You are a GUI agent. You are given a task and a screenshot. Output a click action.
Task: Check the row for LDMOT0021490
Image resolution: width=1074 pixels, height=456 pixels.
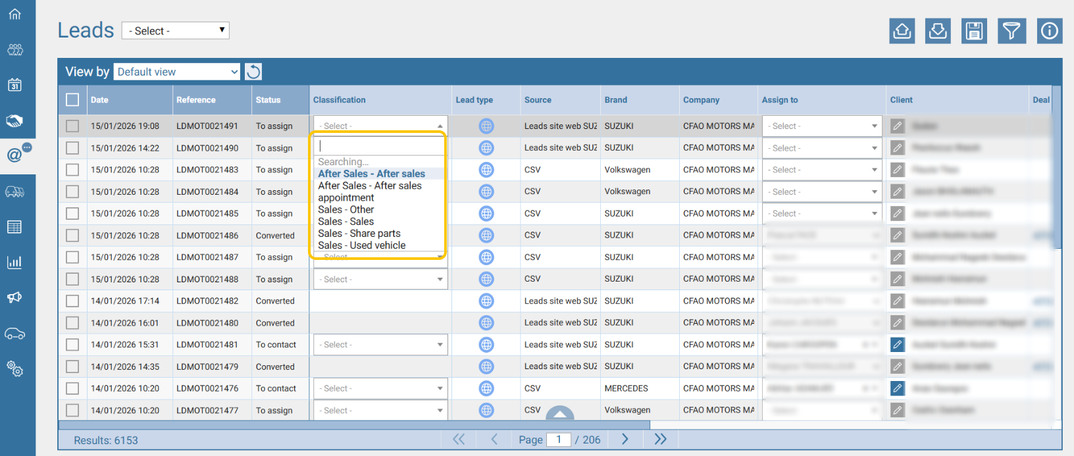72,148
